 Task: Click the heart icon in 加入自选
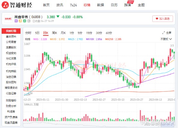tap(157, 19)
